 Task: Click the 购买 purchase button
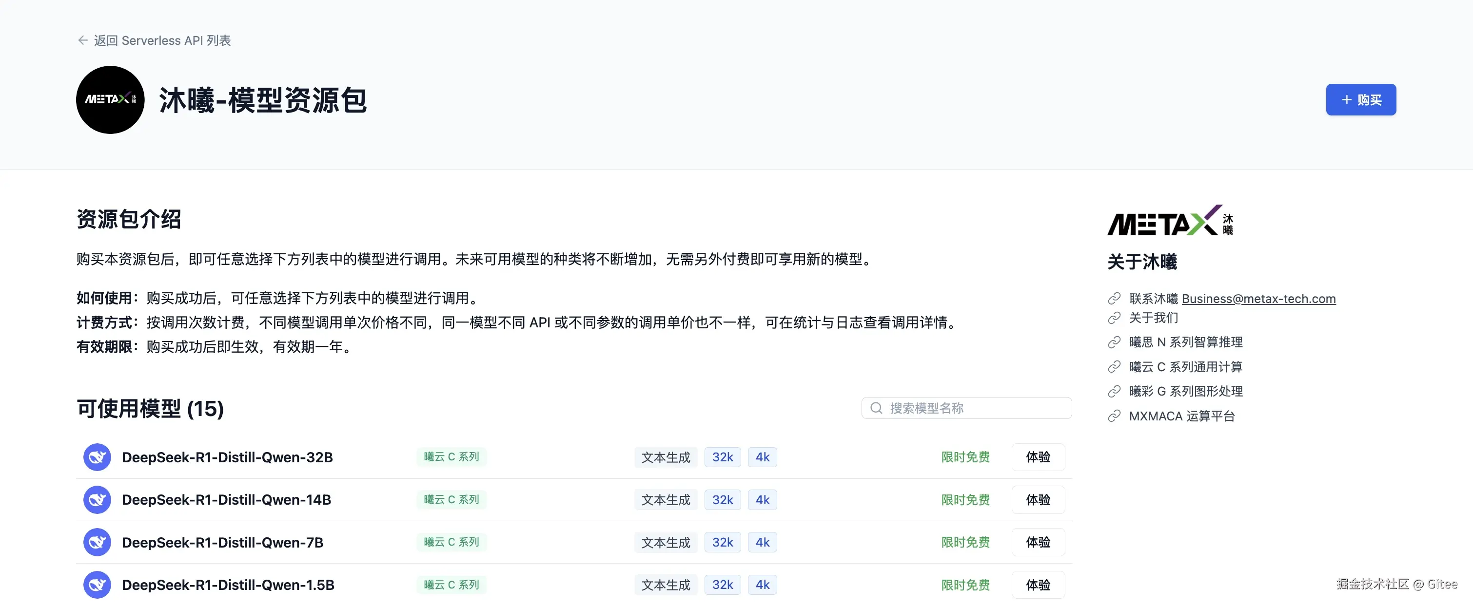1360,100
